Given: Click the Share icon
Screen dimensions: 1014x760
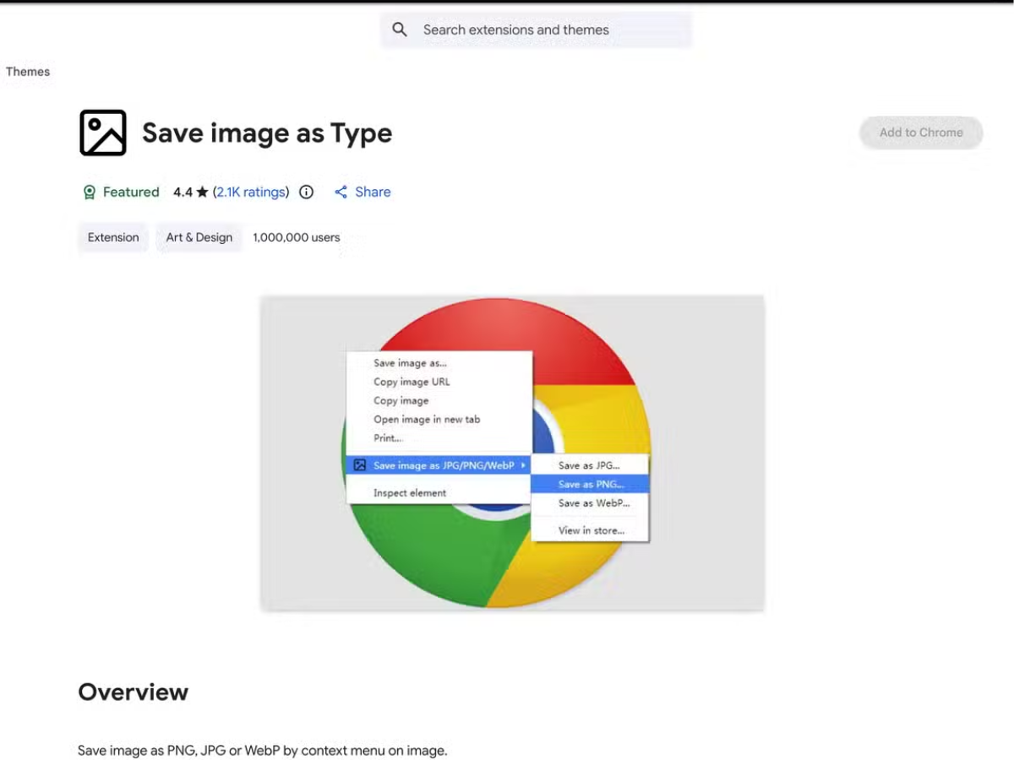Looking at the screenshot, I should 343,192.
